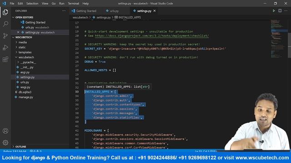Close settings.py in Open Editors list
Viewport: 291px width, 163px height.
coord(18,32)
